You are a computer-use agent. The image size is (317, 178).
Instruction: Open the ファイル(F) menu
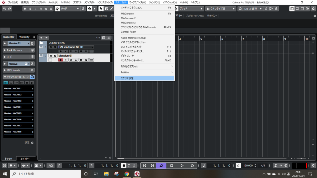point(13,2)
